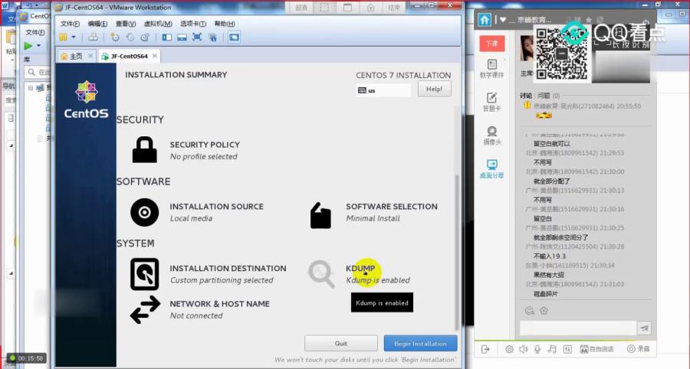Click the star favorite icon in classroom title bar
The width and height of the screenshot is (690, 369).
589,20
